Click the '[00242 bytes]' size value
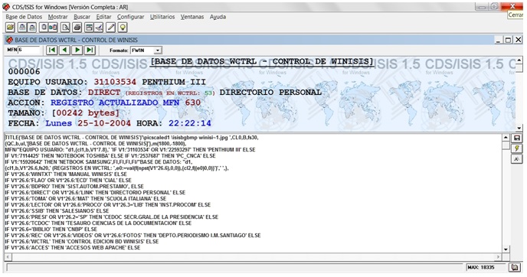Viewport: 527px width, 277px height. (x=85, y=112)
